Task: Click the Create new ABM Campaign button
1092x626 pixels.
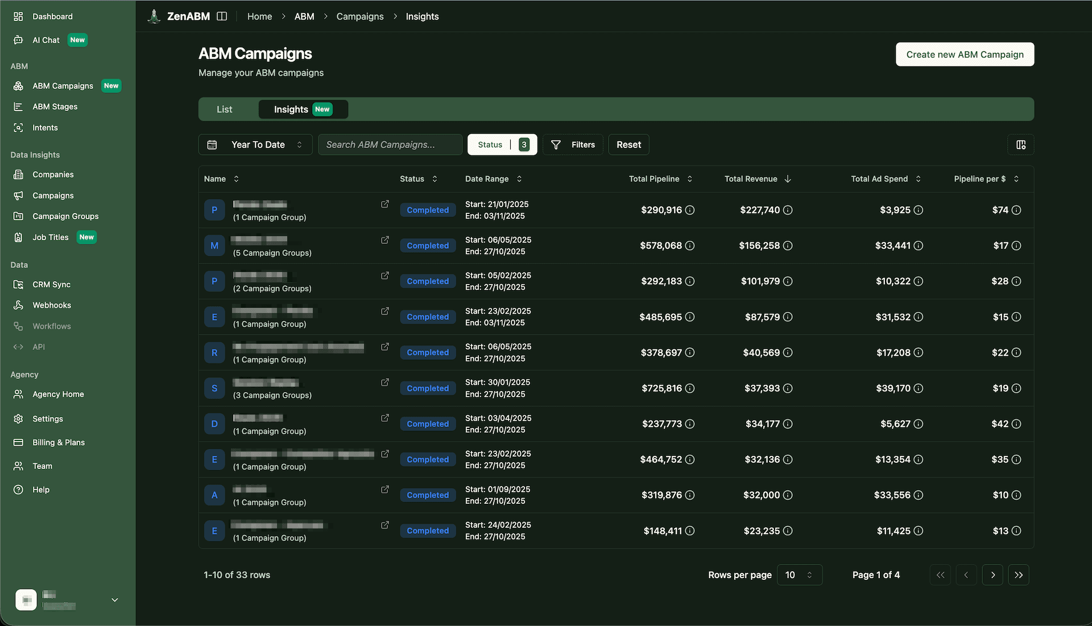Action: 965,54
